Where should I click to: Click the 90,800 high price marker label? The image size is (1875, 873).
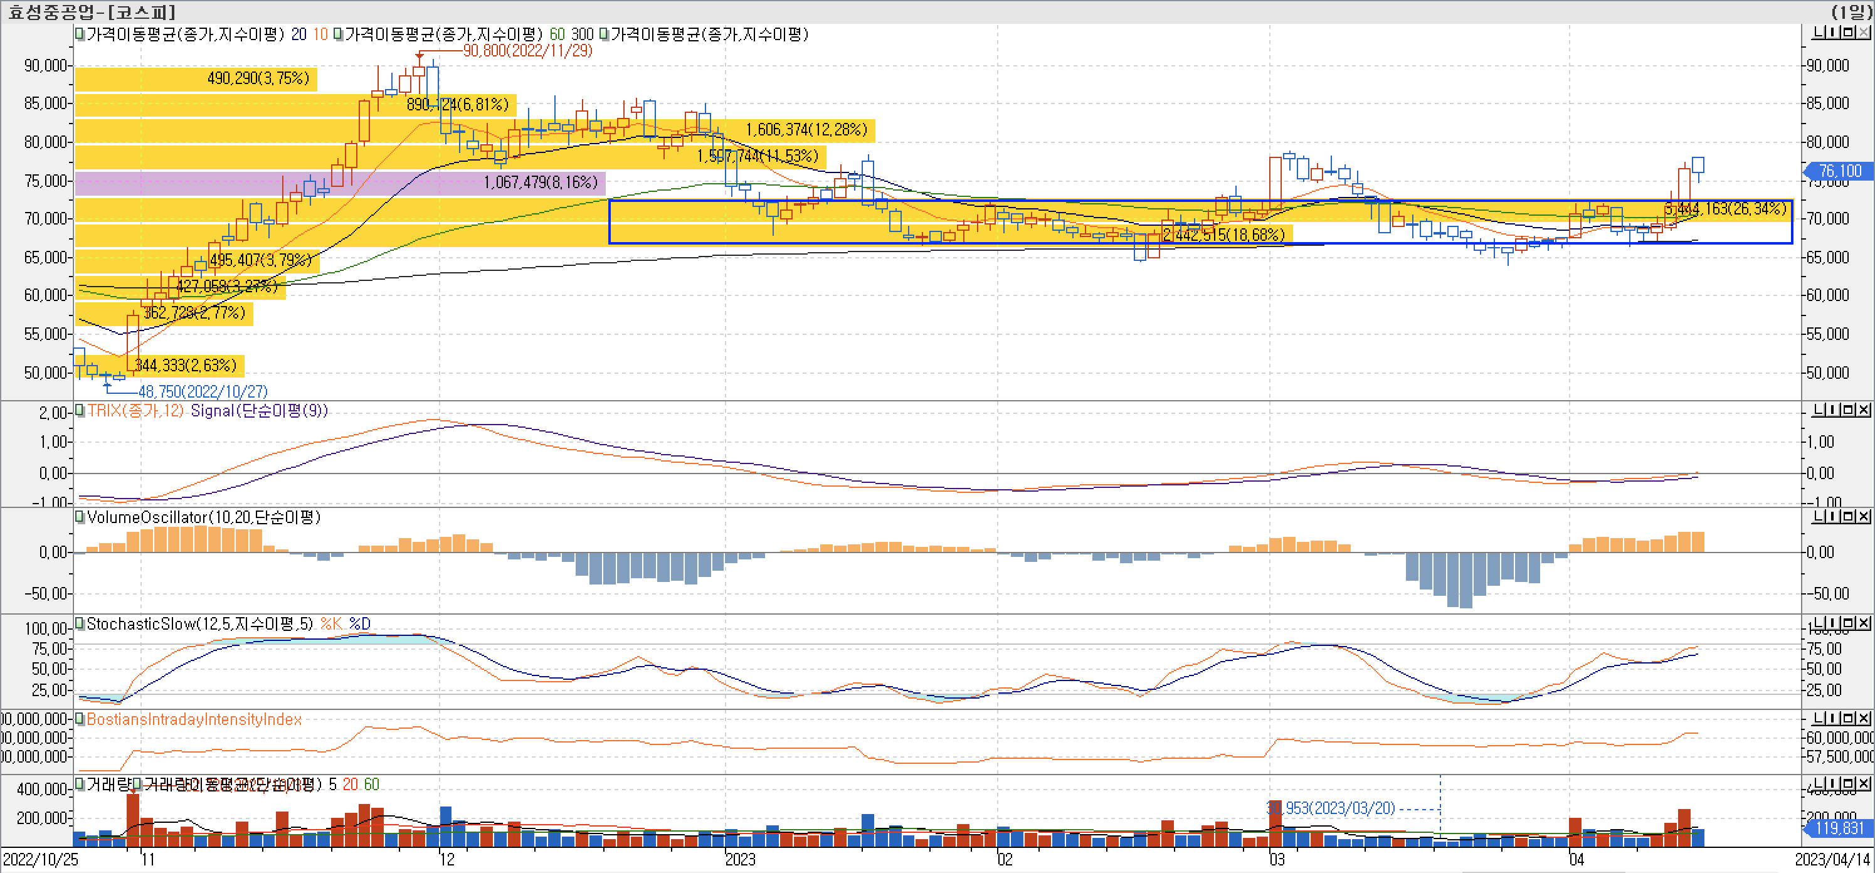click(x=527, y=51)
